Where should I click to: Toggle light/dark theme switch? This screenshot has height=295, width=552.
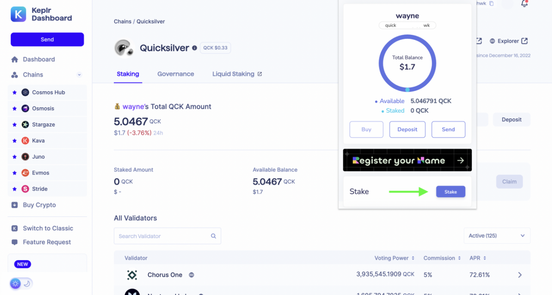pyautogui.click(x=21, y=283)
